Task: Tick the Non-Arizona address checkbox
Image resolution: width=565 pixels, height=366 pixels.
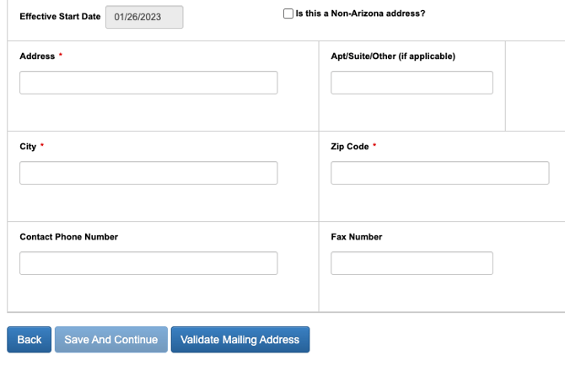Action: point(288,14)
